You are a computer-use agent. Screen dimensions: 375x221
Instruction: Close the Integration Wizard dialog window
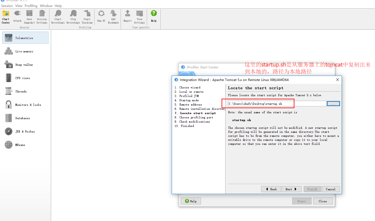pos(338,80)
